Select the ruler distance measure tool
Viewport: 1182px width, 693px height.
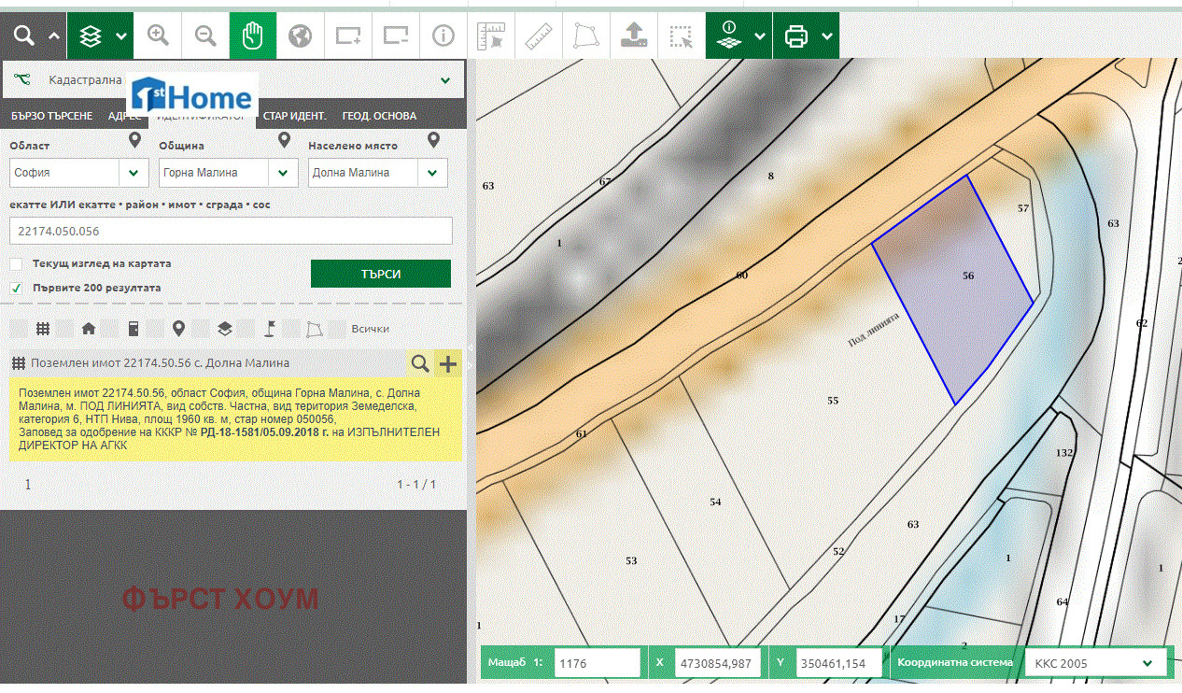[539, 36]
